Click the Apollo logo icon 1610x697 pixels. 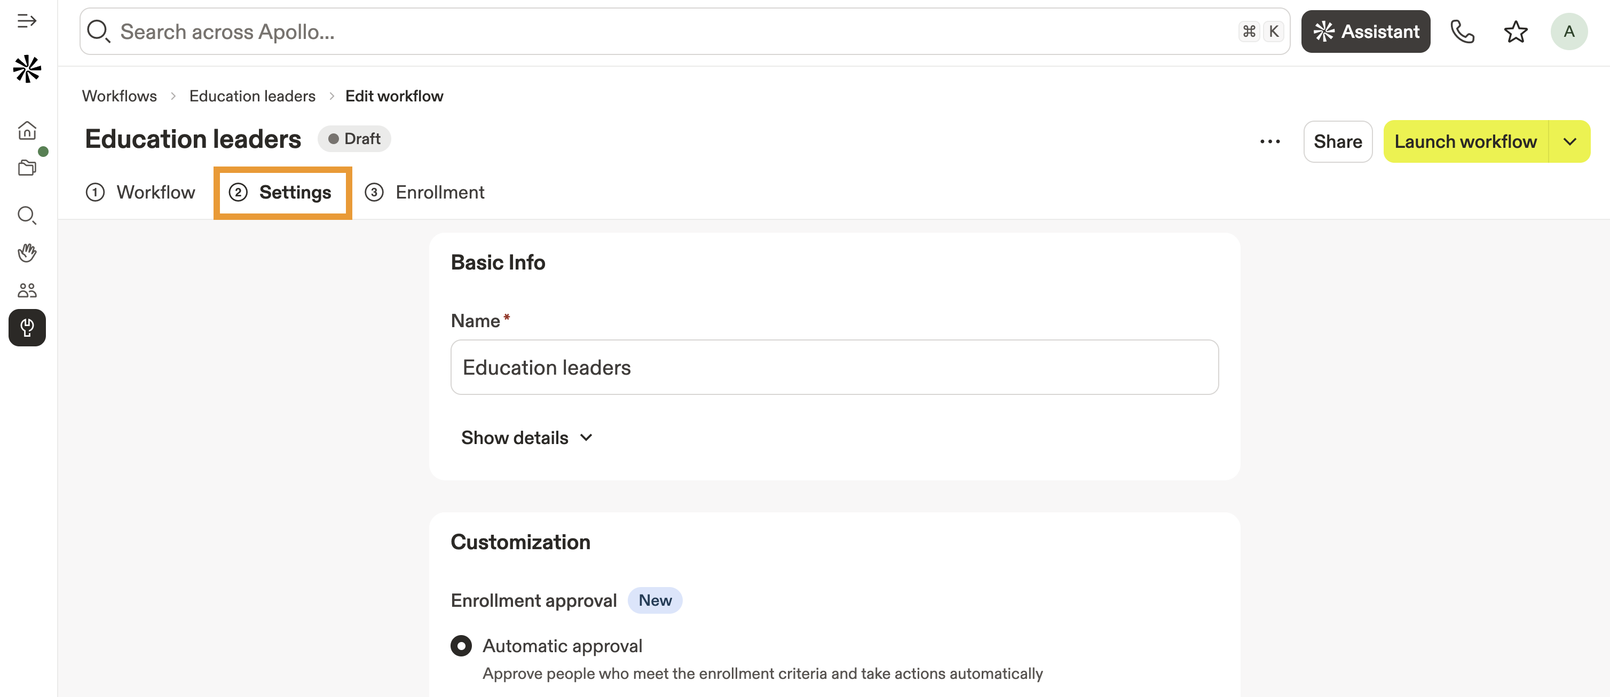27,69
